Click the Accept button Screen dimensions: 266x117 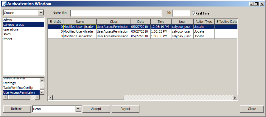pyautogui.click(x=96, y=109)
